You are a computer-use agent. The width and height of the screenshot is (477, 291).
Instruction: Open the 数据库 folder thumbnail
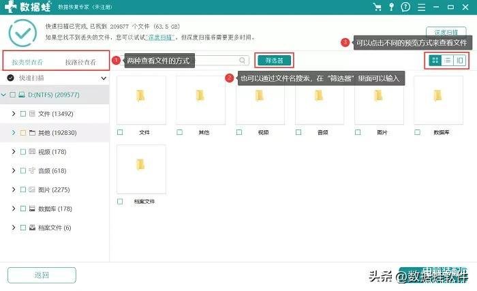(x=438, y=100)
